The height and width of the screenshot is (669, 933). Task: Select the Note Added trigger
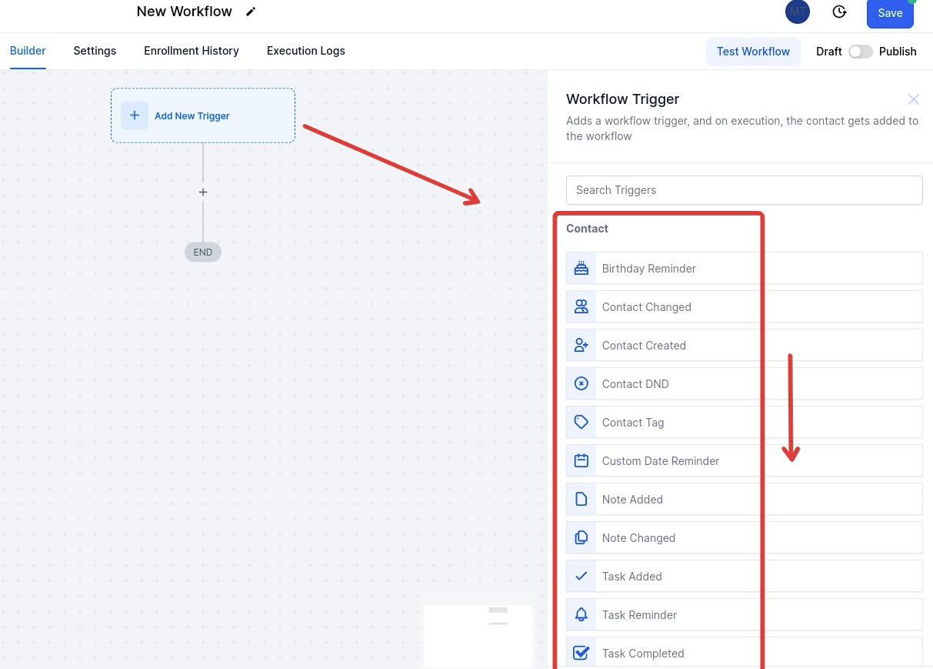[744, 499]
